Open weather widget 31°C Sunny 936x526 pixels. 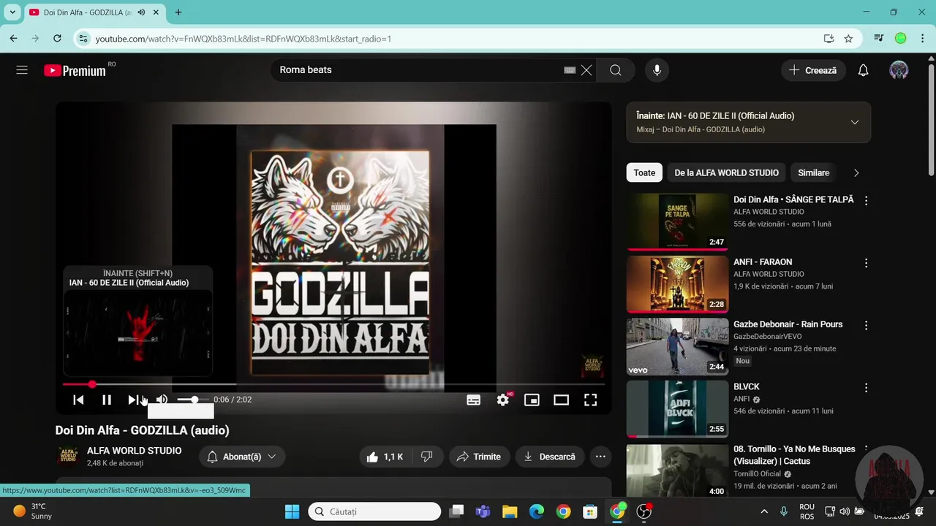click(34, 511)
